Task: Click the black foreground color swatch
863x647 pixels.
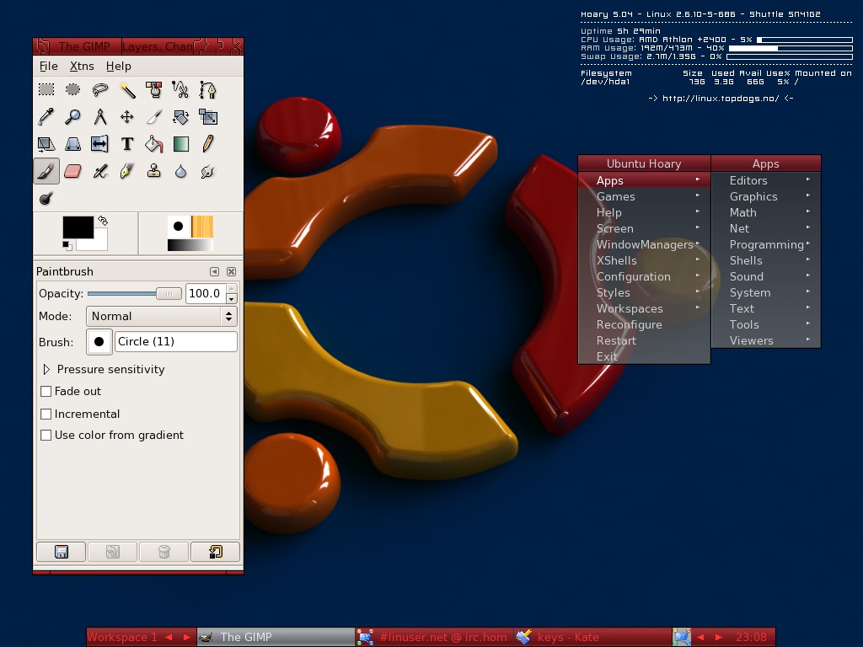Action: [78, 227]
